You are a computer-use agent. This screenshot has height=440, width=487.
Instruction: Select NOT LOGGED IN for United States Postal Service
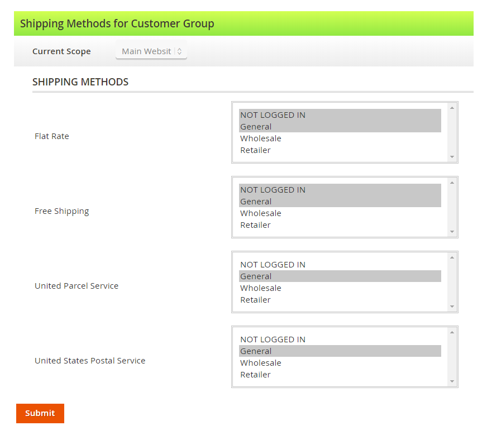pyautogui.click(x=273, y=339)
